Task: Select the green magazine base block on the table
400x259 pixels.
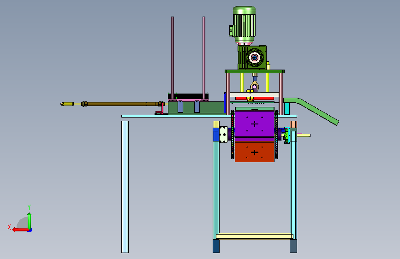Action: click(x=196, y=107)
